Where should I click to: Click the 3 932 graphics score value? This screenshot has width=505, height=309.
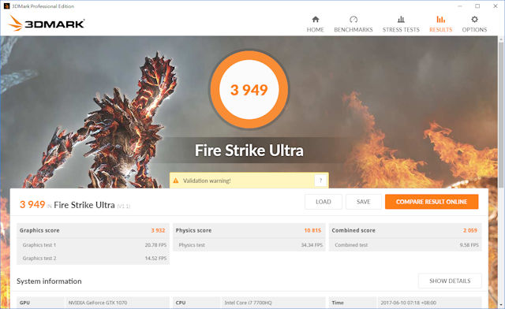(158, 230)
